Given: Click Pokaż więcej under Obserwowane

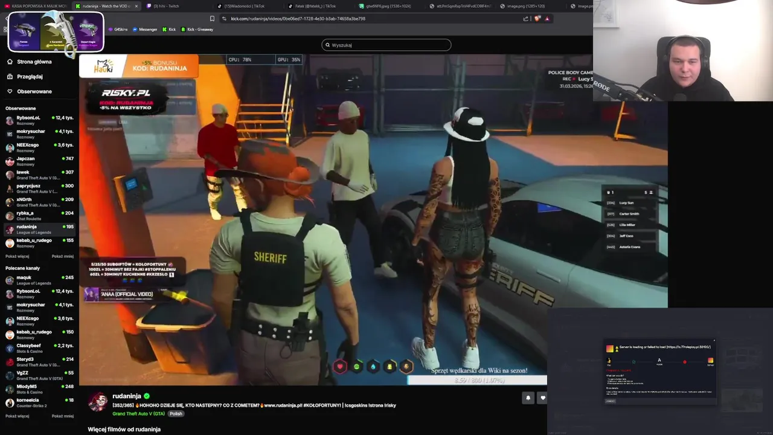Looking at the screenshot, I should (17, 256).
